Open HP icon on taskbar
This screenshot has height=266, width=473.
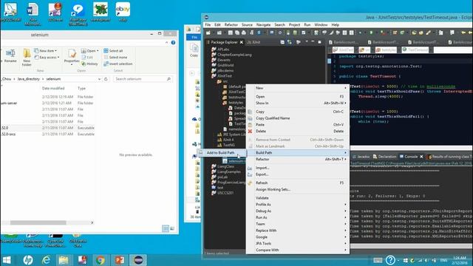pyautogui.click(x=28, y=260)
